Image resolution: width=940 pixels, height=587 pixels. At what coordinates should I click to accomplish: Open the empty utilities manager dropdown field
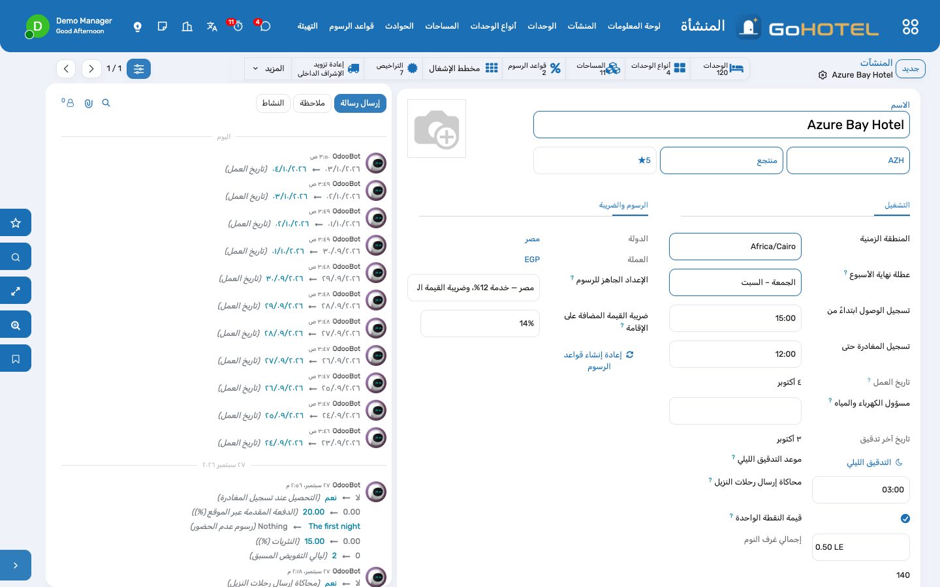pos(735,411)
